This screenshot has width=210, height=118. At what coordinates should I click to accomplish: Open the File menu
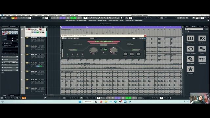(x=5, y=15)
